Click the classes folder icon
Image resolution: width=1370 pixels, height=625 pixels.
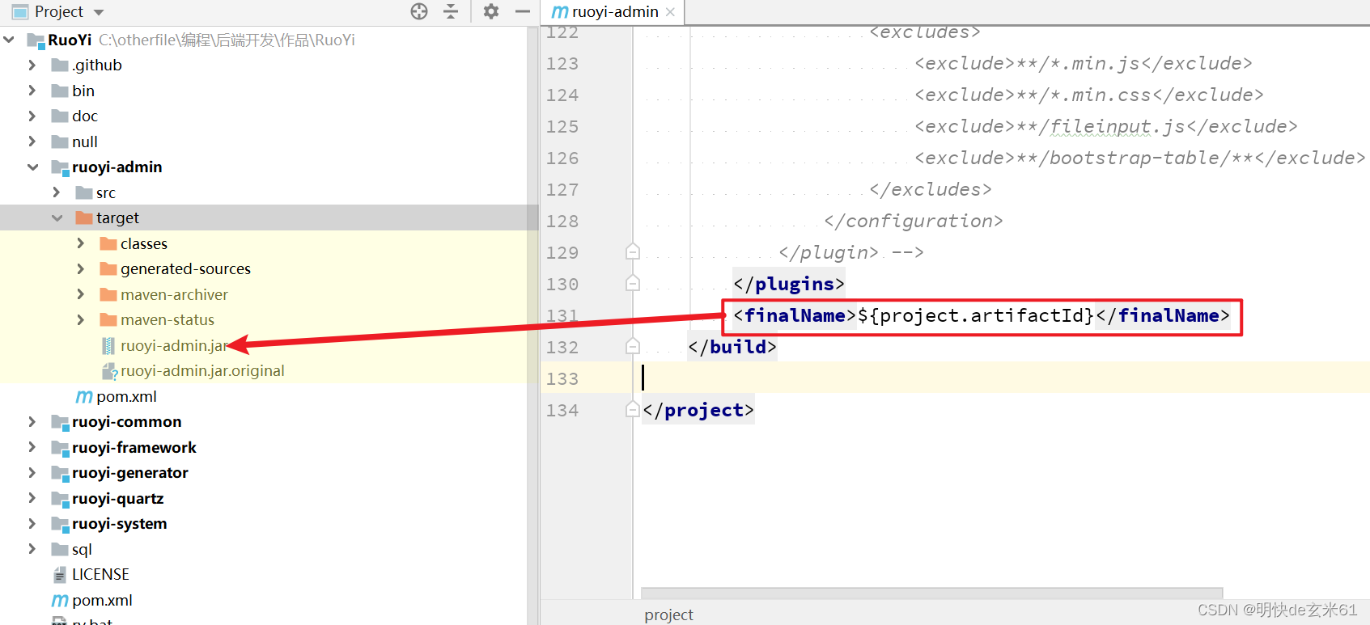click(x=108, y=243)
